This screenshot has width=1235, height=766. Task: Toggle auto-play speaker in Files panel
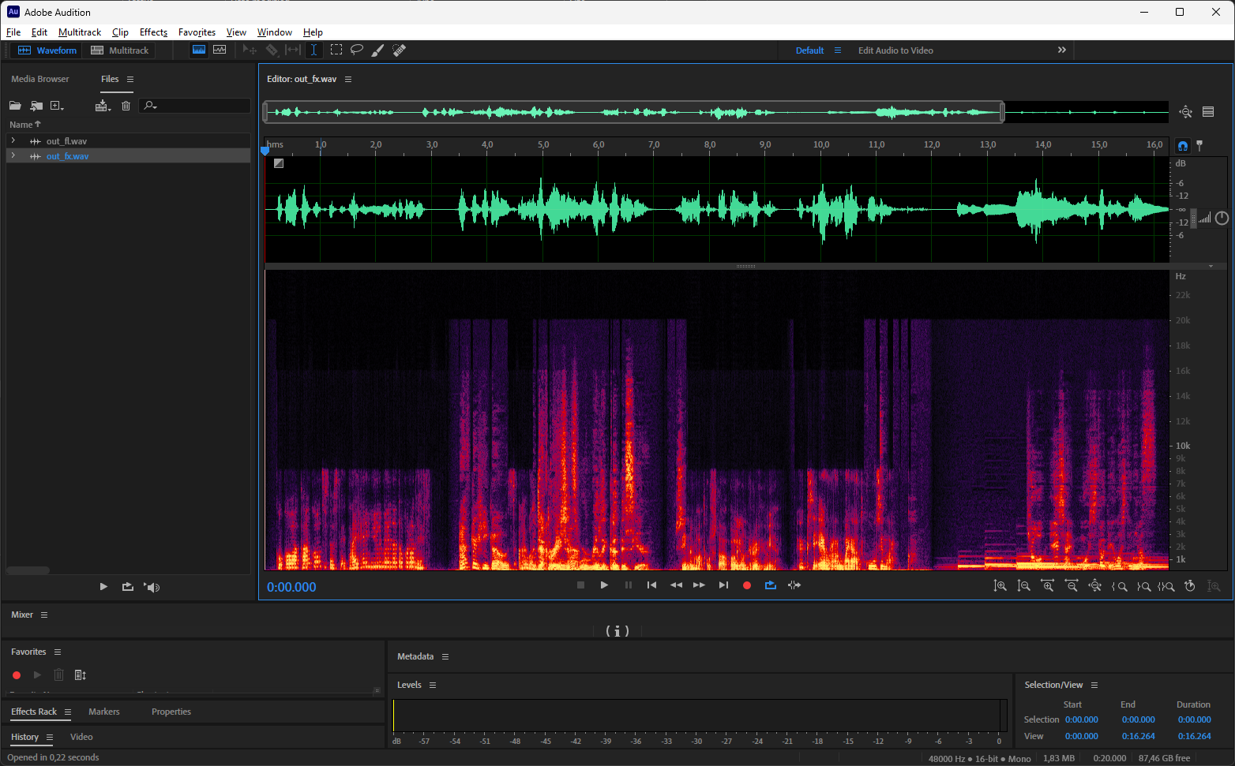click(x=152, y=587)
